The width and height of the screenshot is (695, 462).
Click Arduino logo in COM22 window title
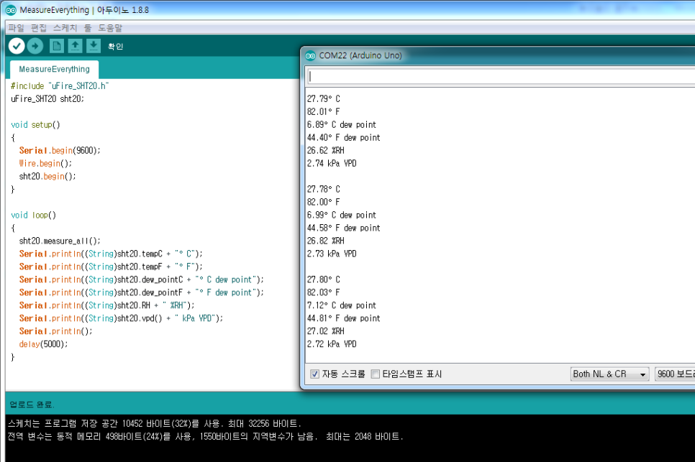tap(311, 55)
